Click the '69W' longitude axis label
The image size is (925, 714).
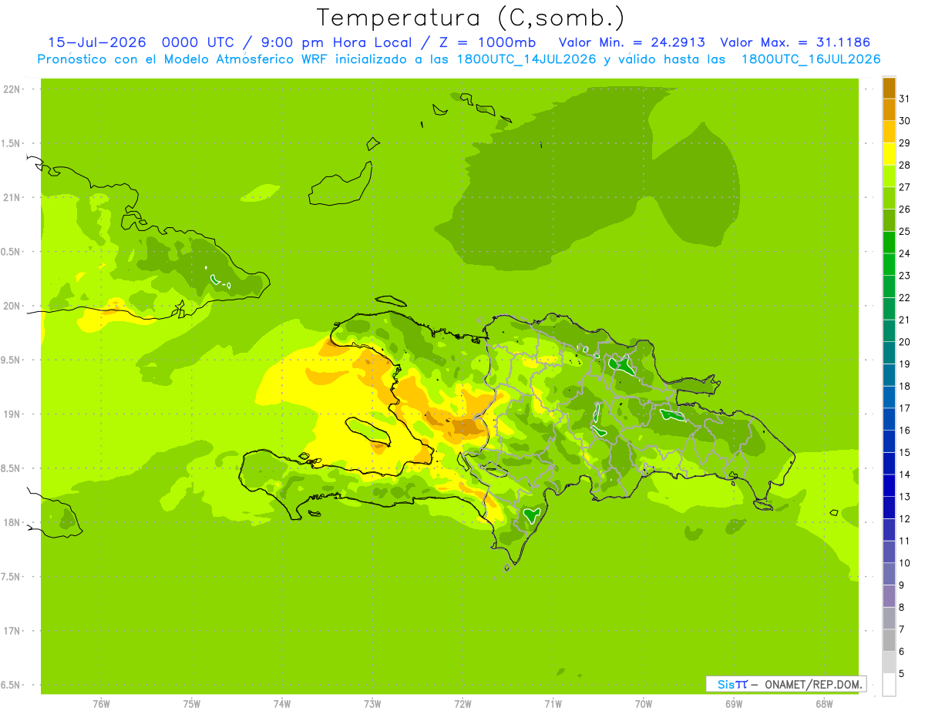734,704
